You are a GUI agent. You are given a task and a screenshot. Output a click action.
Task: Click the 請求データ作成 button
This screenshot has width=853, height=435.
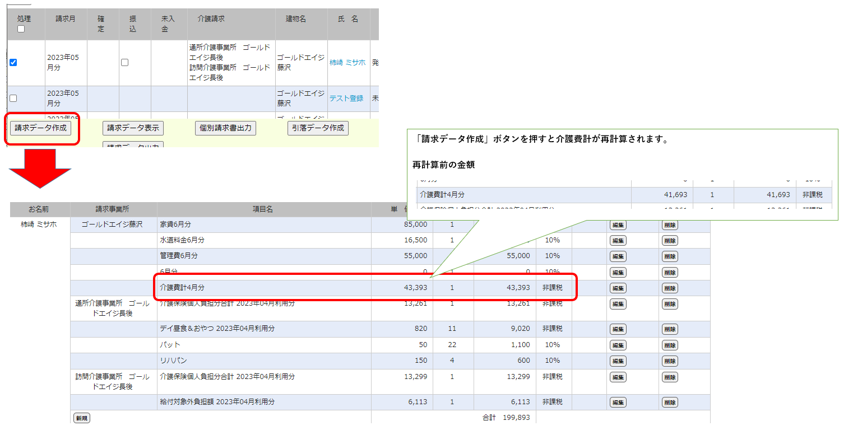[x=40, y=128]
